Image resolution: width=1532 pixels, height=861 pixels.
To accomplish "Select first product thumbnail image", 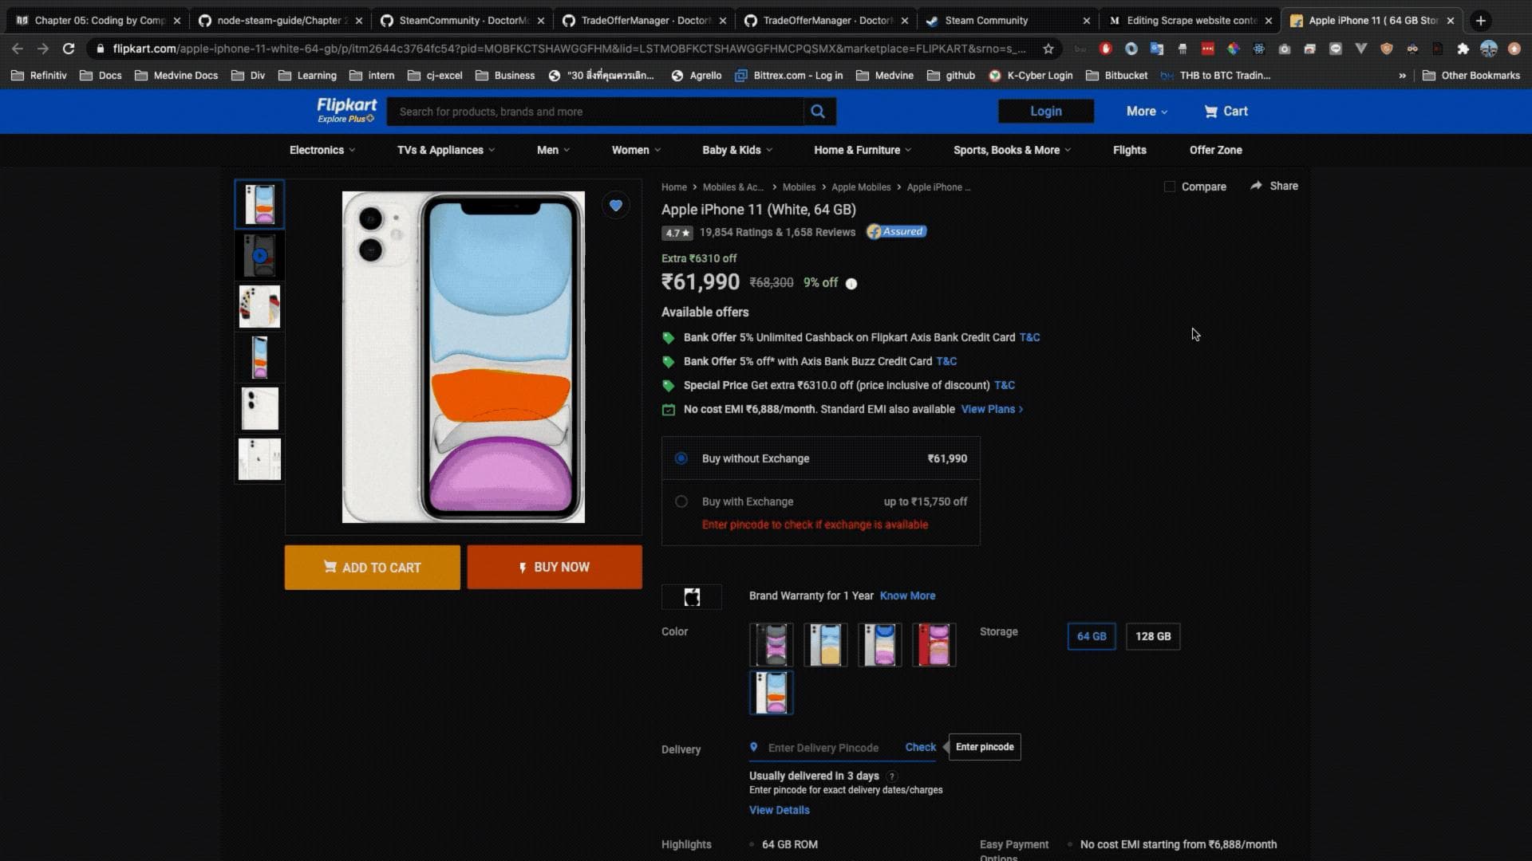I will coord(259,204).
